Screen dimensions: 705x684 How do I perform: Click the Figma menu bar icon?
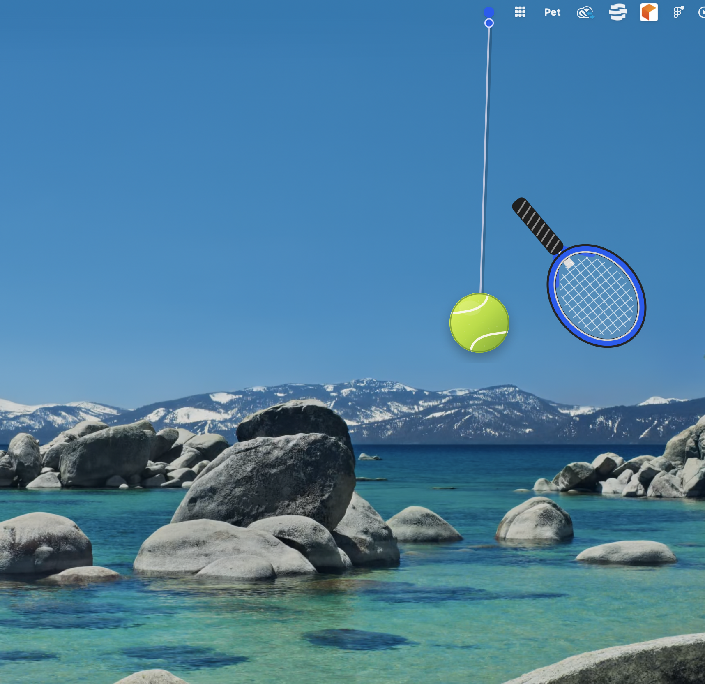(x=678, y=12)
